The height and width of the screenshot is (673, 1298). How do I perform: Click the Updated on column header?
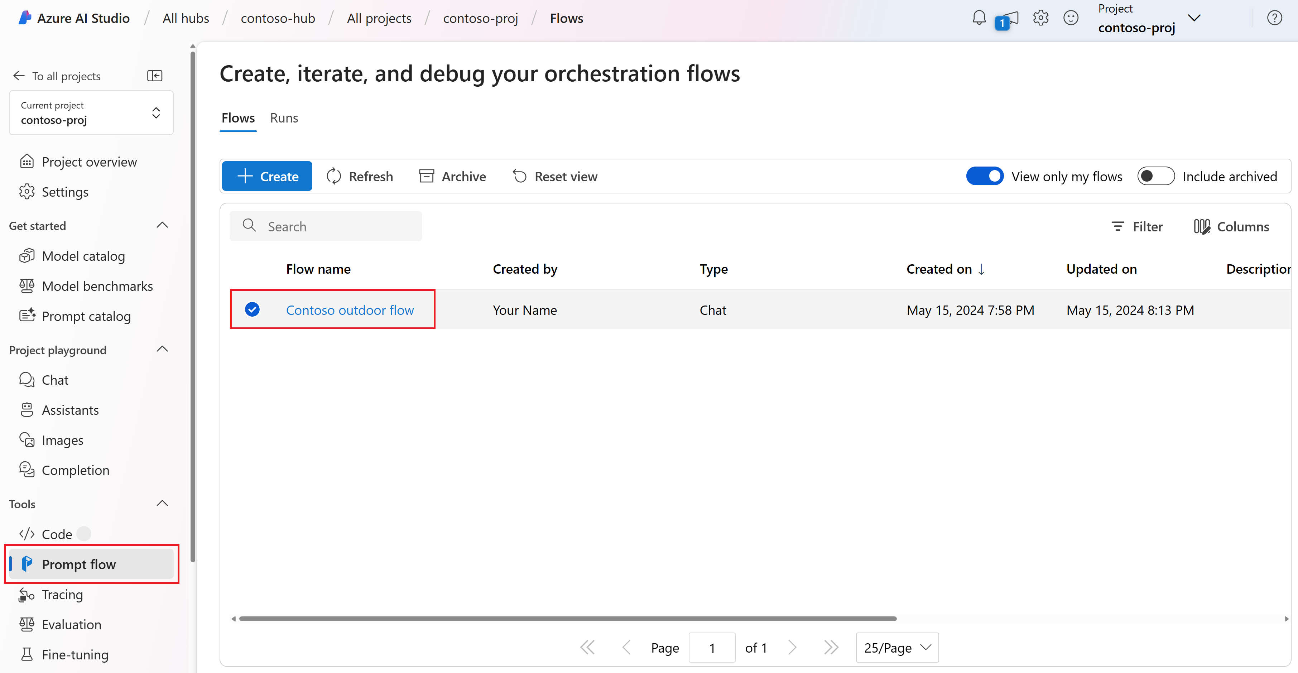(x=1101, y=269)
